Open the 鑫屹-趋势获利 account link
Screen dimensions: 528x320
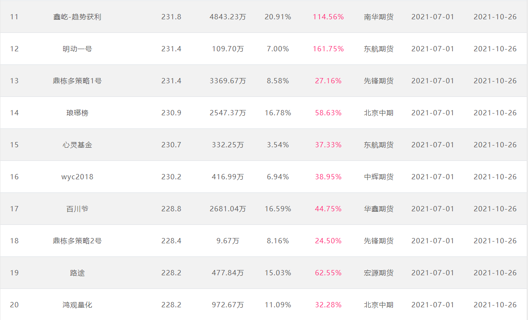click(77, 17)
